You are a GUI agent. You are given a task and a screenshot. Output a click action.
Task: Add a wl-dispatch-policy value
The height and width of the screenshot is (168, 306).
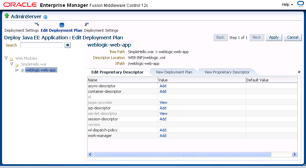[x=163, y=130]
